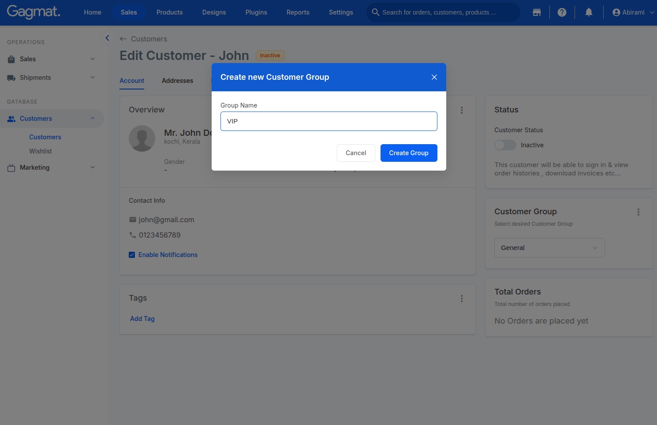This screenshot has width=657, height=425.
Task: Open the Designs menu
Action: point(214,12)
